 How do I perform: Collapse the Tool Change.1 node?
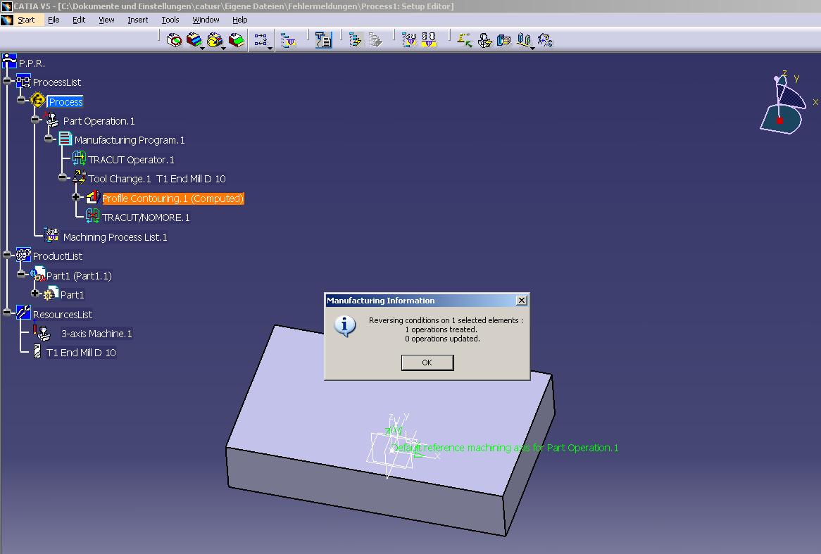click(62, 177)
